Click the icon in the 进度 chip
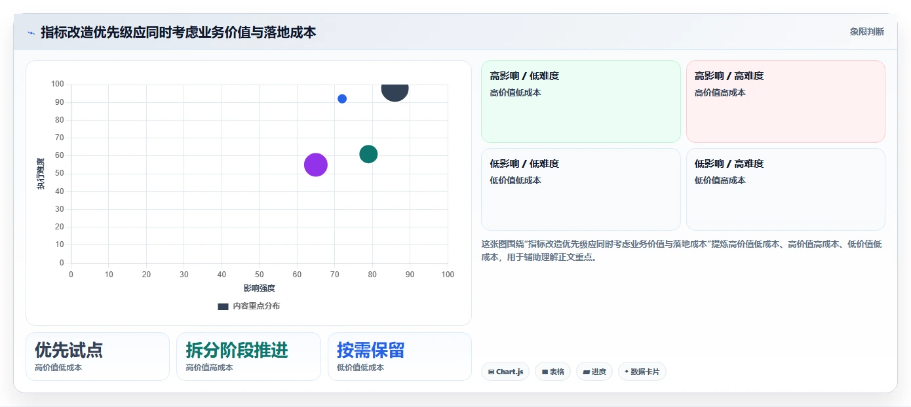The height and width of the screenshot is (407, 911). (x=586, y=372)
